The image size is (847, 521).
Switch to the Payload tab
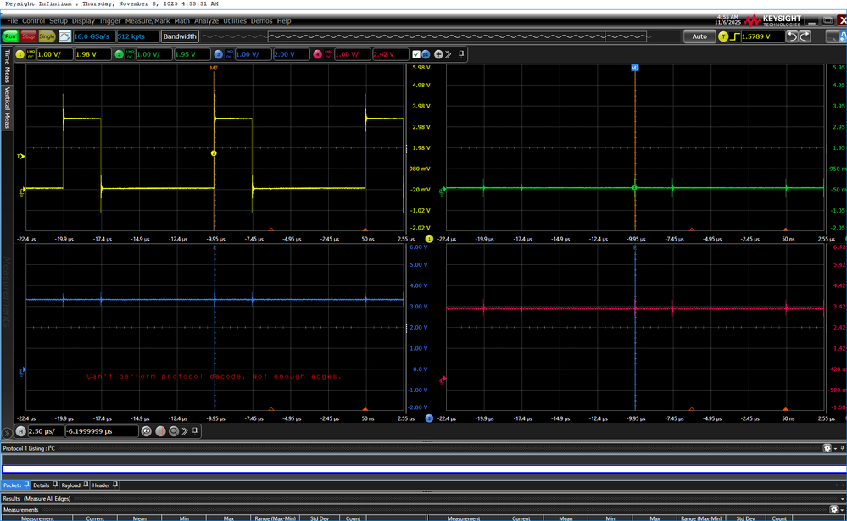point(71,485)
